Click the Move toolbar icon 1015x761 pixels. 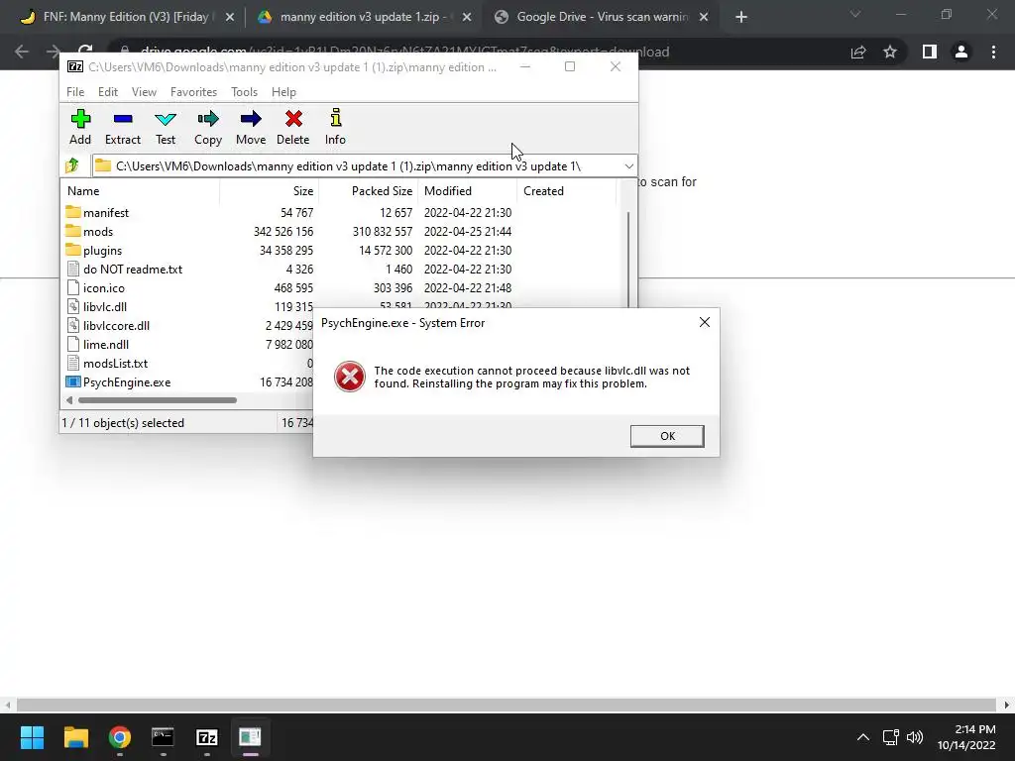[251, 127]
